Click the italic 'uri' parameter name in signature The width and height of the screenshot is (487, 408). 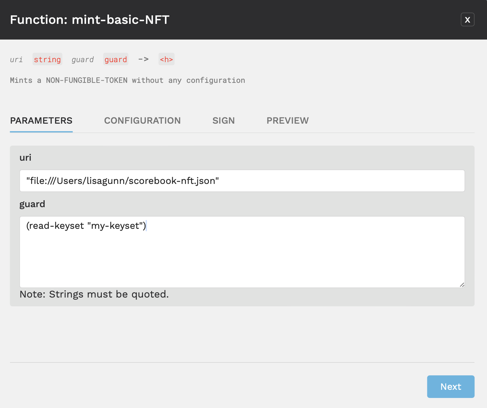(16, 59)
